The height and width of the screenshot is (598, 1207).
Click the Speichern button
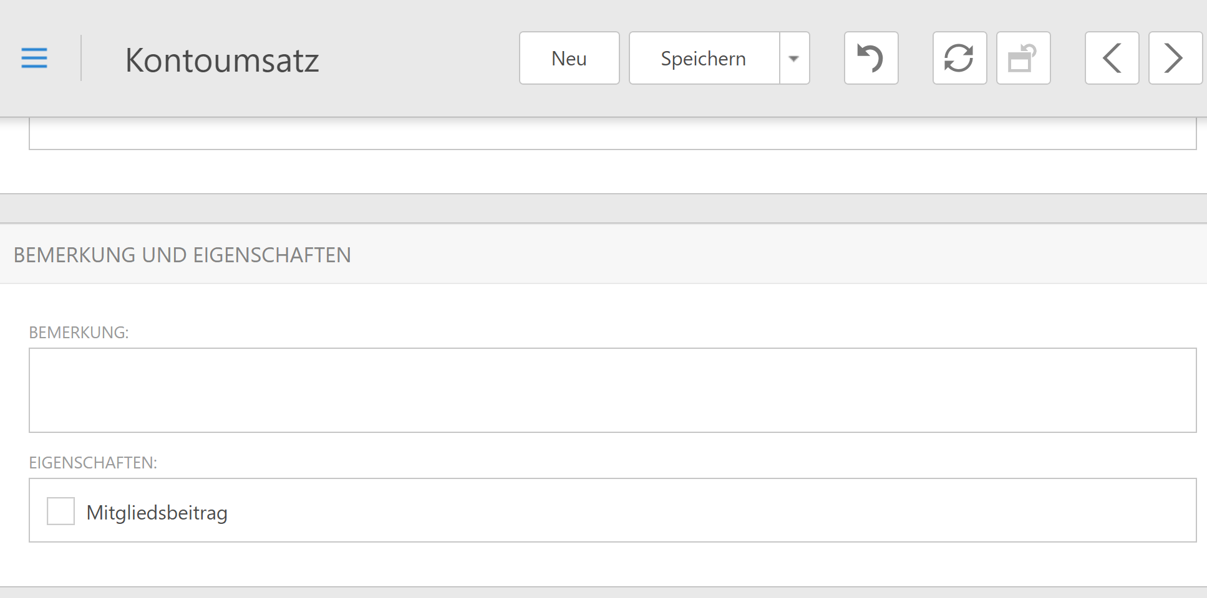704,58
